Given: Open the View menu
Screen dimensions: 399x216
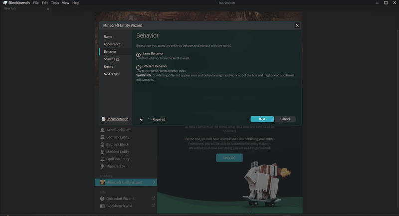Looking at the screenshot, I should pyautogui.click(x=65, y=3).
